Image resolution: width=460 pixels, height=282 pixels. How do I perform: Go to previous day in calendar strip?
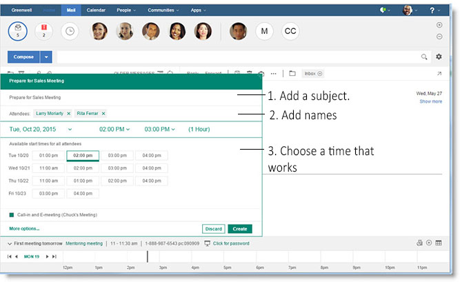[x=17, y=256]
